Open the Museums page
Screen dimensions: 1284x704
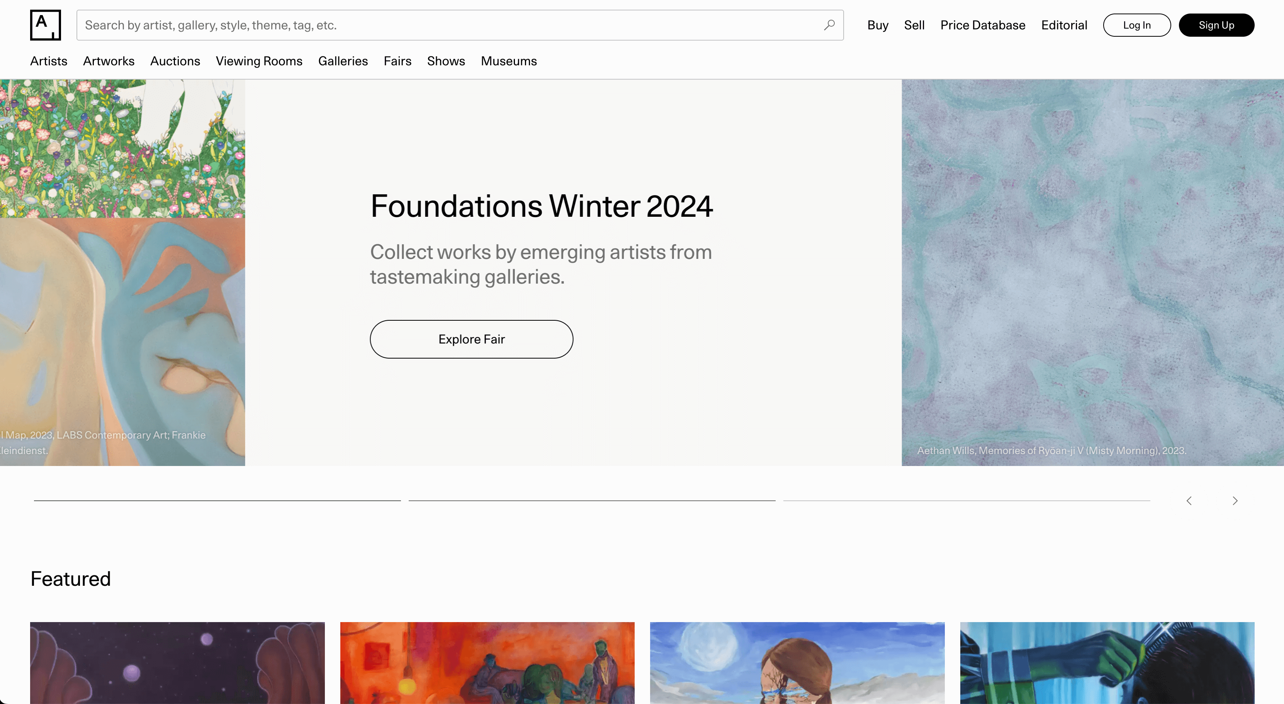point(508,61)
